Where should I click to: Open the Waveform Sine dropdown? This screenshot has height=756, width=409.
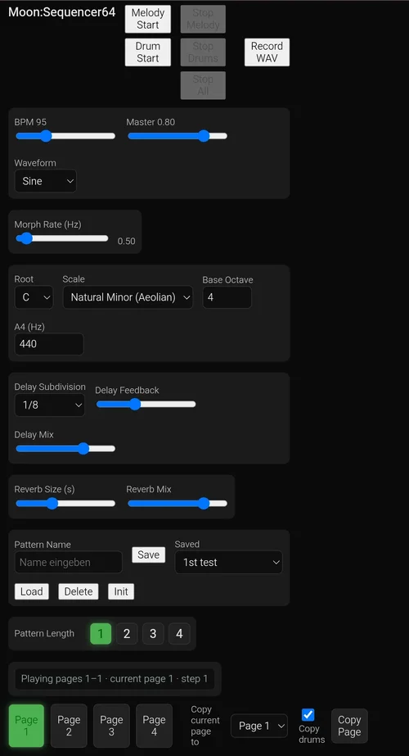pyautogui.click(x=45, y=181)
